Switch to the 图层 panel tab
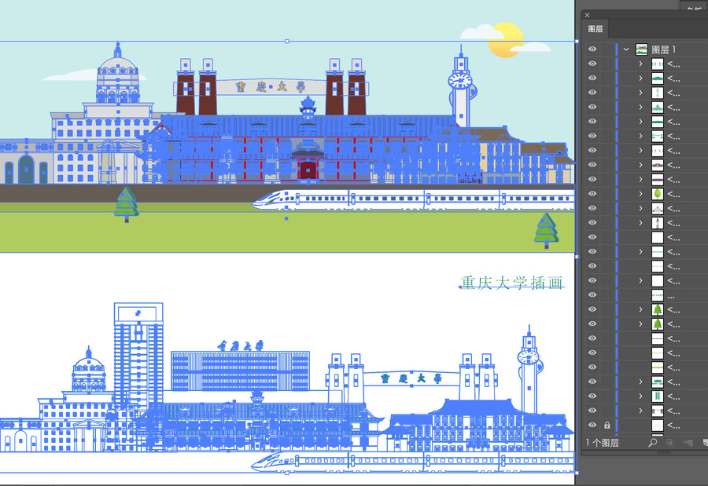708x486 pixels. [x=596, y=29]
